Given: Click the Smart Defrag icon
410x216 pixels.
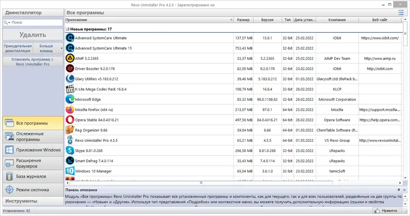Looking at the screenshot, I should (x=70, y=161).
